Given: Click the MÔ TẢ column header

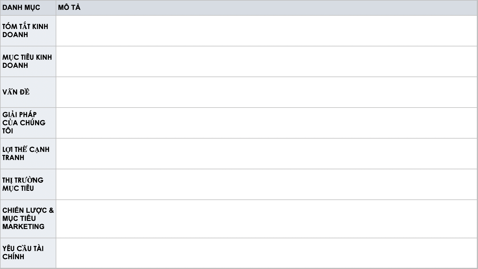Looking at the screenshot, I should point(69,8).
